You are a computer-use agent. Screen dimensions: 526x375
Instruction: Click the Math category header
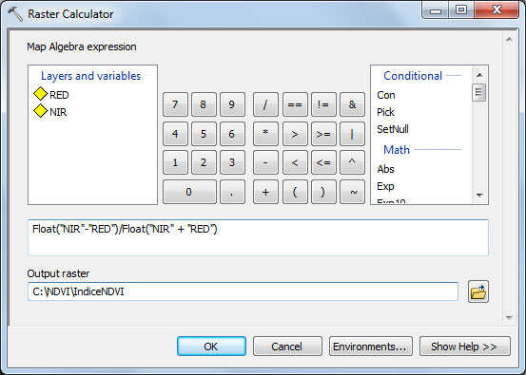pyautogui.click(x=397, y=150)
